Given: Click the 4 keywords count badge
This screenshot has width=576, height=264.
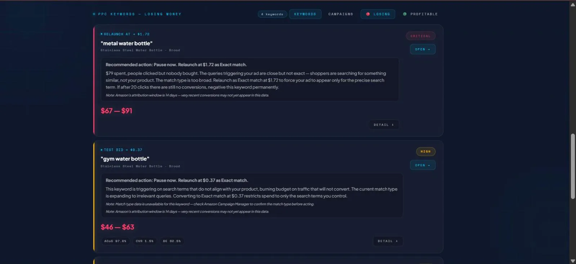Looking at the screenshot, I should point(272,14).
